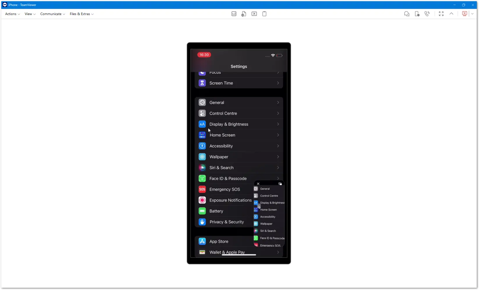This screenshot has height=290, width=479.
Task: Tap the red SOS icon in main list
Action: (x=202, y=189)
